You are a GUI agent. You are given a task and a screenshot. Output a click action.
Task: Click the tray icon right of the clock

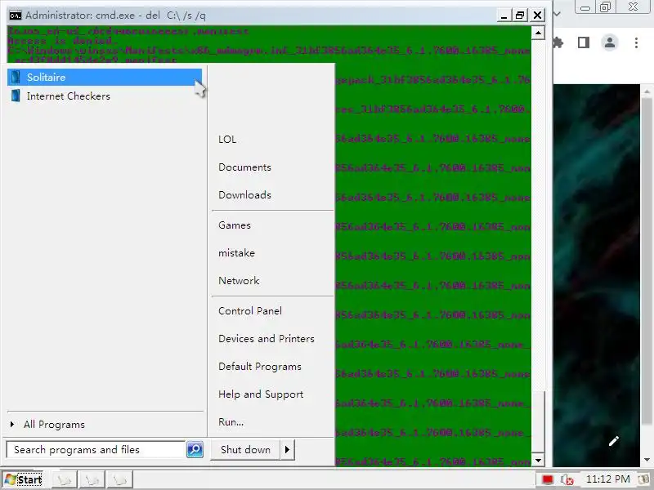pos(644,479)
